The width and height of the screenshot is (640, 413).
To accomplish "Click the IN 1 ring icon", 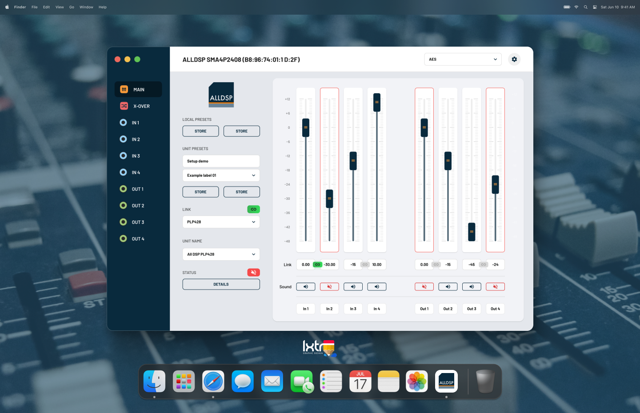I will point(124,123).
